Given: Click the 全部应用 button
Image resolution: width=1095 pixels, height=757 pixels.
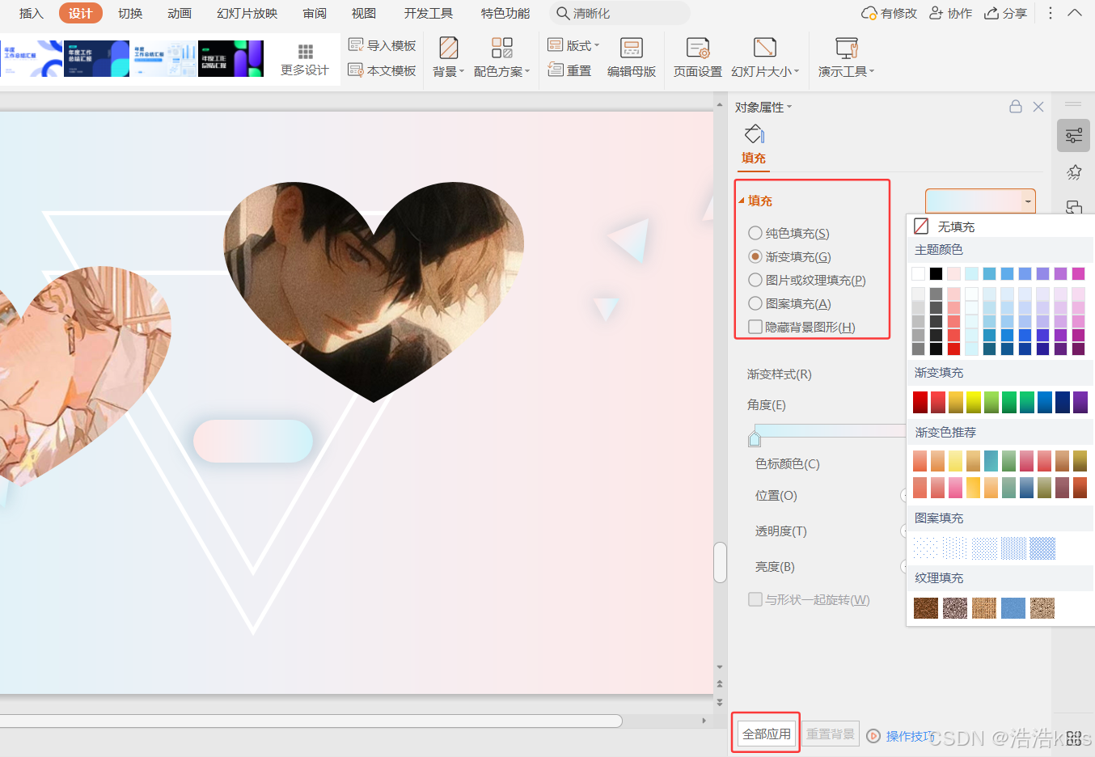Looking at the screenshot, I should click(767, 734).
